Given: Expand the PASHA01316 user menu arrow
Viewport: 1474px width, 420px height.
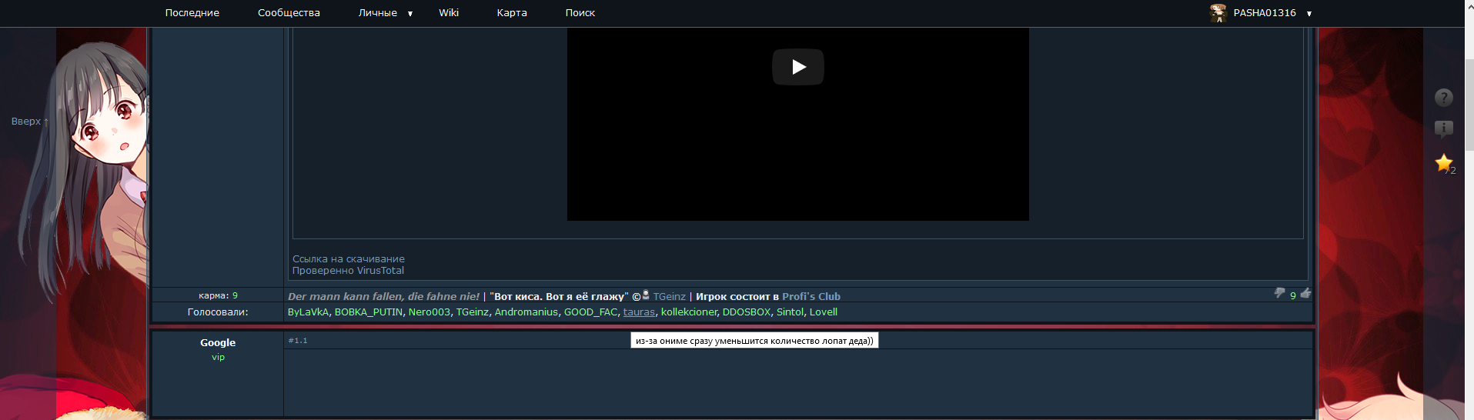Looking at the screenshot, I should [x=1309, y=14].
